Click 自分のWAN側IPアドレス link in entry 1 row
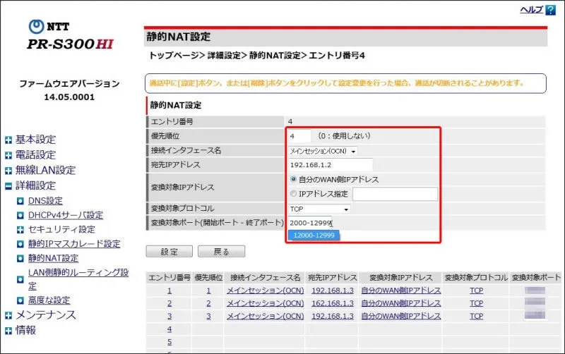 click(401, 291)
